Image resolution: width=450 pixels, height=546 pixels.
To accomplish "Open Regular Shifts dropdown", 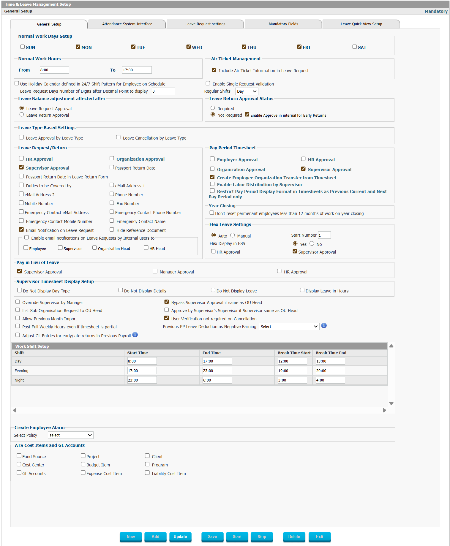I will pyautogui.click(x=247, y=91).
